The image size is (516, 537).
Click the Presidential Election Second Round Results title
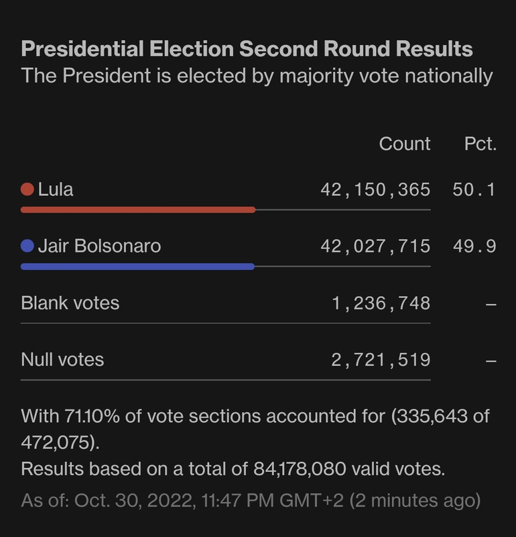[x=247, y=48]
